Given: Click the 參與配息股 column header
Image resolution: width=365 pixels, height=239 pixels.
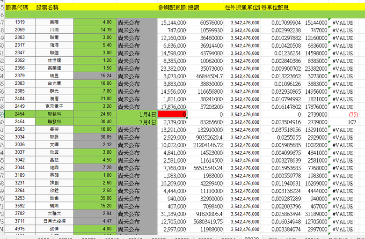Looking at the screenshot, I should 172,7.
